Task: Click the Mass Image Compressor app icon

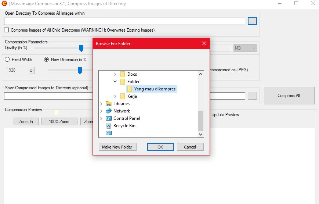Action: (4, 3)
